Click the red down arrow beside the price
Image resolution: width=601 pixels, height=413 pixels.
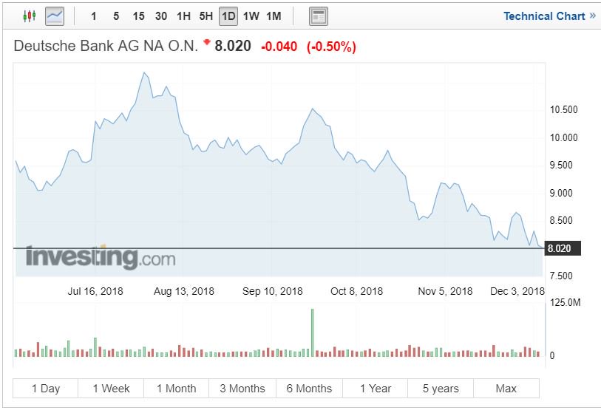point(206,42)
